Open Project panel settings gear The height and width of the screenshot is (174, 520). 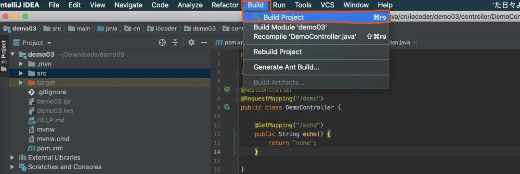point(191,43)
